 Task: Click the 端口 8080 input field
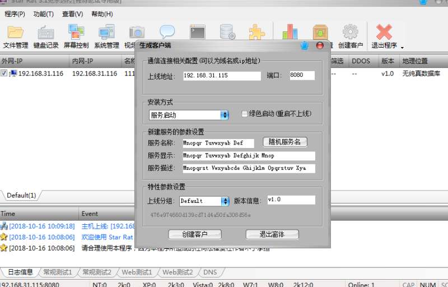click(x=302, y=76)
